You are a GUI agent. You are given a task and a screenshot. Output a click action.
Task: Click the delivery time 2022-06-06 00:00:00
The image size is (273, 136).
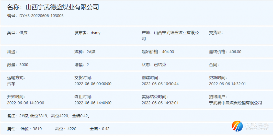[93, 84]
